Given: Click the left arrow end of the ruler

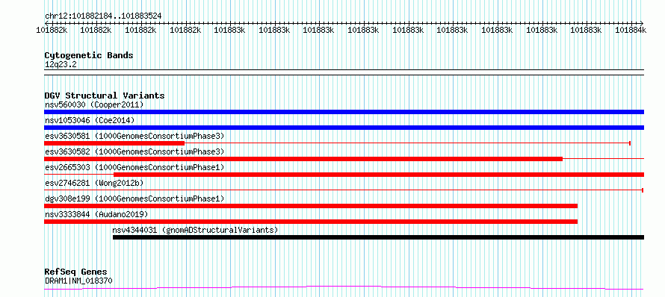Looking at the screenshot, I should coord(46,23).
